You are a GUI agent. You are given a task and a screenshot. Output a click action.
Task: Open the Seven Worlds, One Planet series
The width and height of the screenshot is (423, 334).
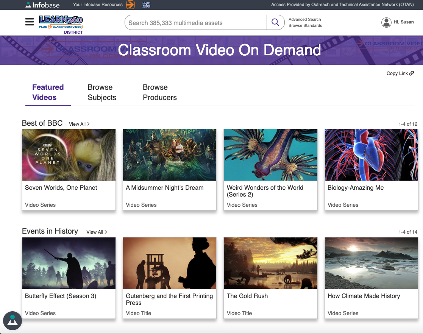point(69,155)
